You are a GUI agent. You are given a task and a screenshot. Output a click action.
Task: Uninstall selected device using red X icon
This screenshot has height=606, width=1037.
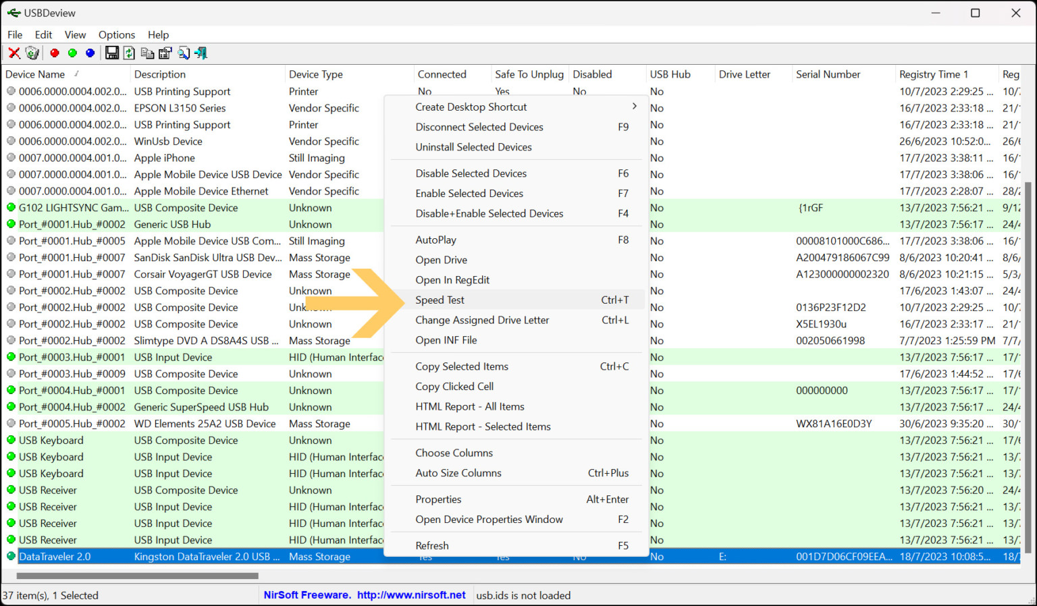[x=14, y=53]
